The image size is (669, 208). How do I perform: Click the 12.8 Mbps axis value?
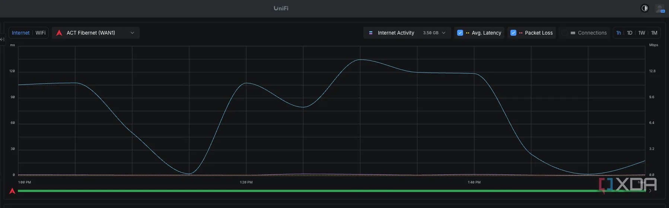click(x=652, y=71)
